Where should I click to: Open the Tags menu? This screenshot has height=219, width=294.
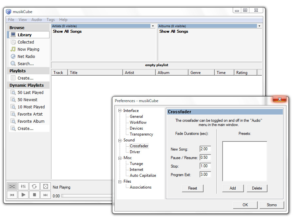tap(50, 20)
